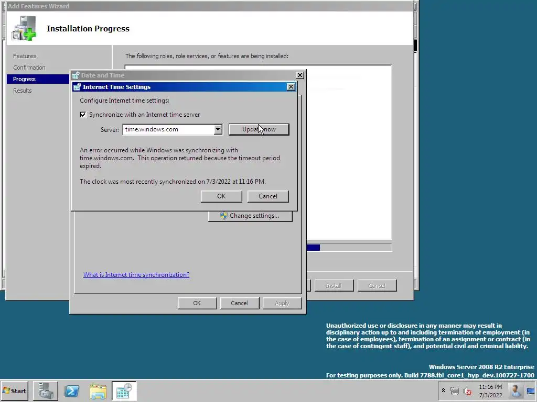Click the Install button in the wizard
Viewport: 537px width, 402px height.
click(334, 286)
